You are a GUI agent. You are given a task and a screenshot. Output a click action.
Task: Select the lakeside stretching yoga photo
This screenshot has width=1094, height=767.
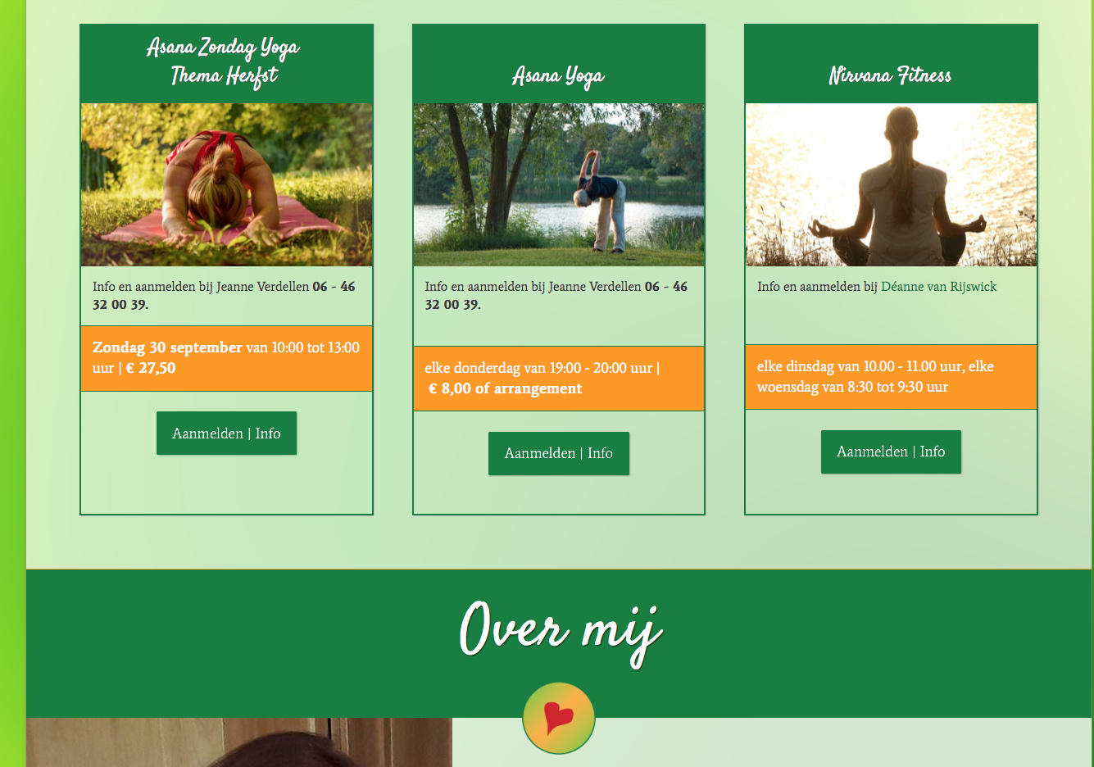coord(559,184)
